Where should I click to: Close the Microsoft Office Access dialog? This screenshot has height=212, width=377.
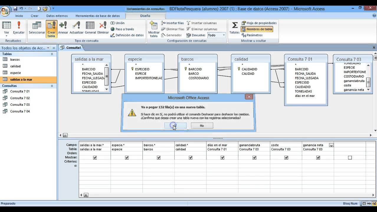[x=249, y=97]
